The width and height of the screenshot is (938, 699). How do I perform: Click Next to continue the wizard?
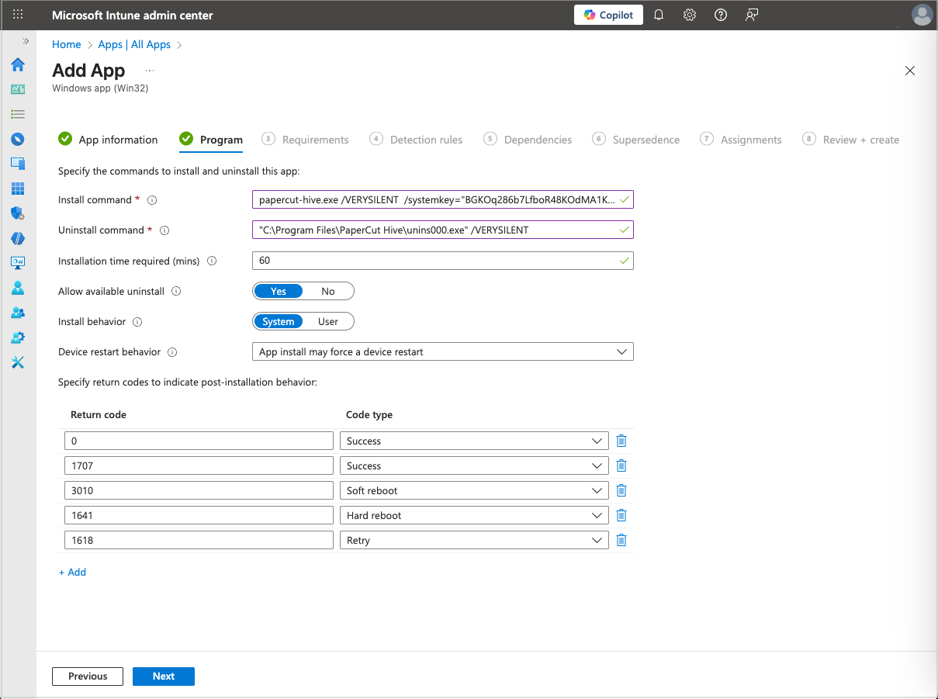click(163, 676)
